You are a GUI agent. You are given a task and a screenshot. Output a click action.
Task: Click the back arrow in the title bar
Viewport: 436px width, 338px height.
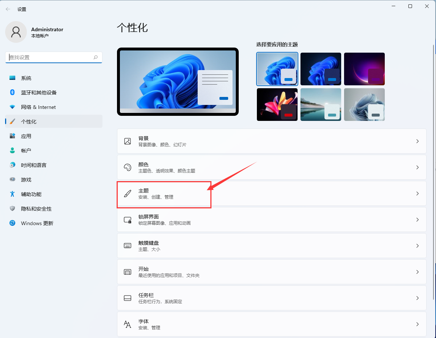(x=8, y=9)
